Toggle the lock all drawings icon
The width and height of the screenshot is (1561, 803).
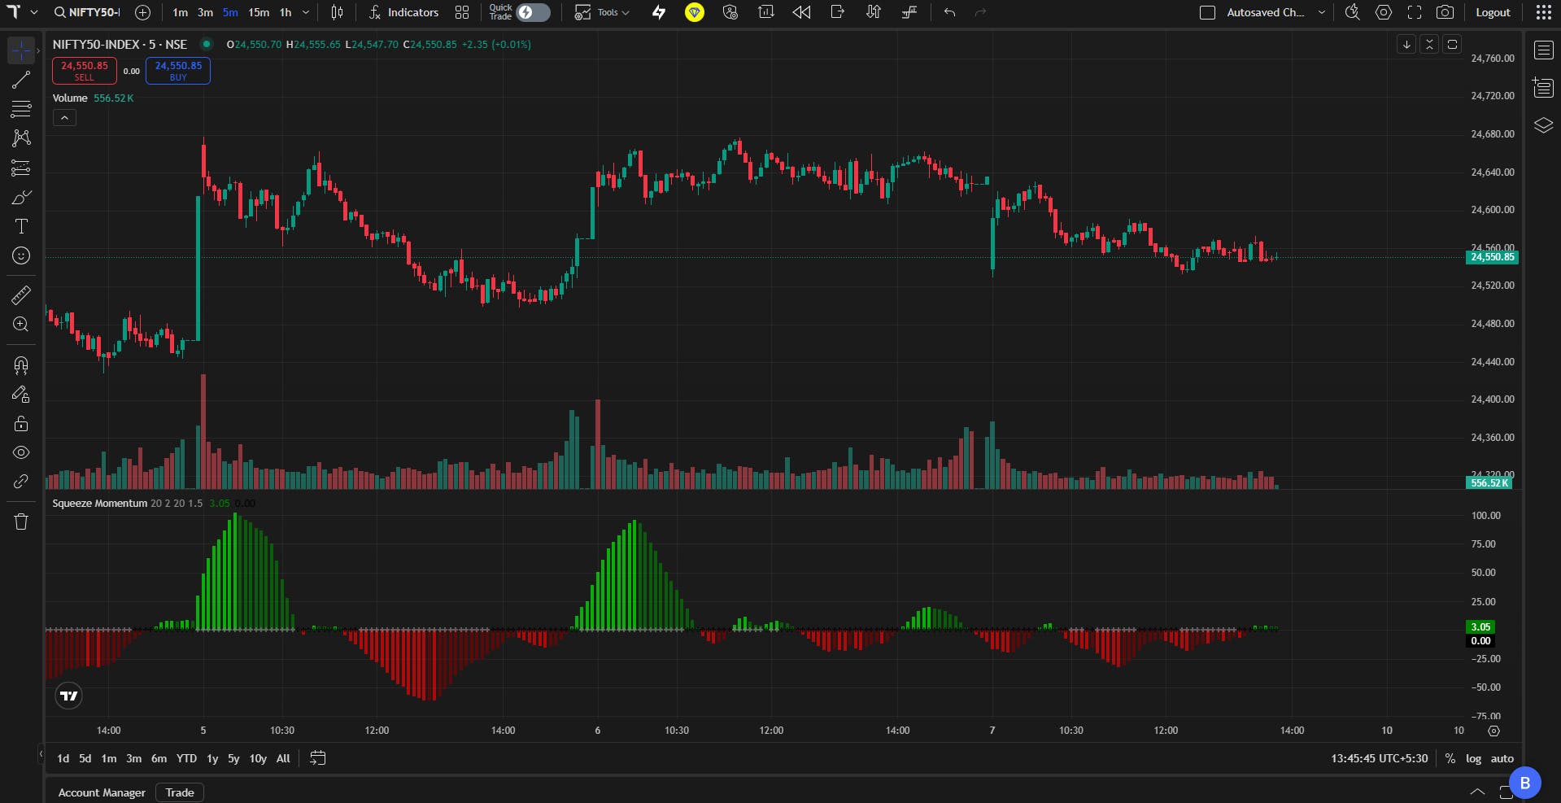point(21,423)
